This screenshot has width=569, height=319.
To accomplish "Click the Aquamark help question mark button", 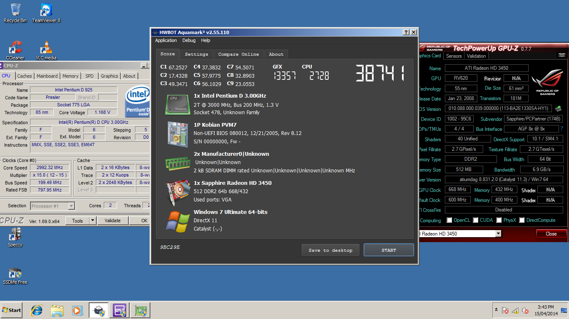I will (x=406, y=32).
